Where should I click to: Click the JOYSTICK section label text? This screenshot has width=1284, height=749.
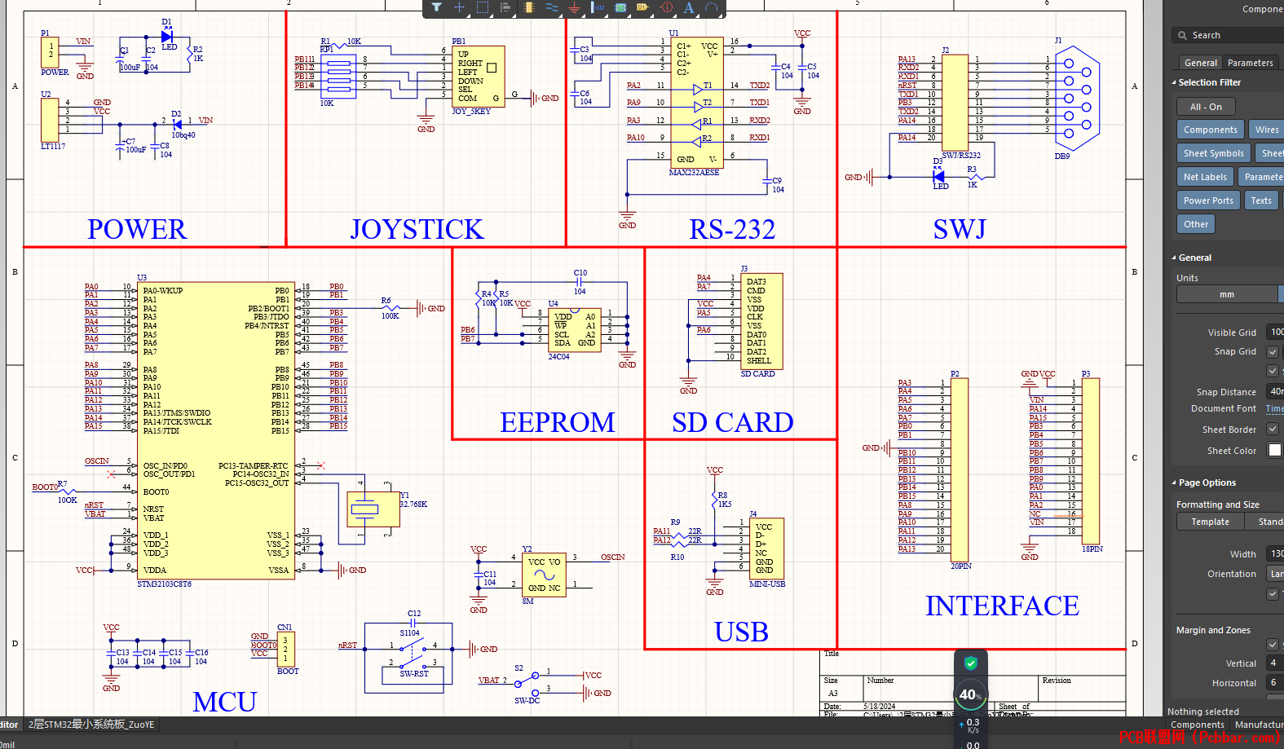pyautogui.click(x=417, y=230)
